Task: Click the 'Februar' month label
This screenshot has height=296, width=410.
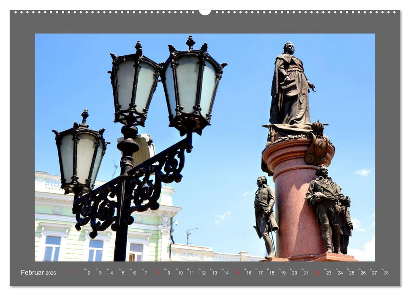Action: coord(32,273)
